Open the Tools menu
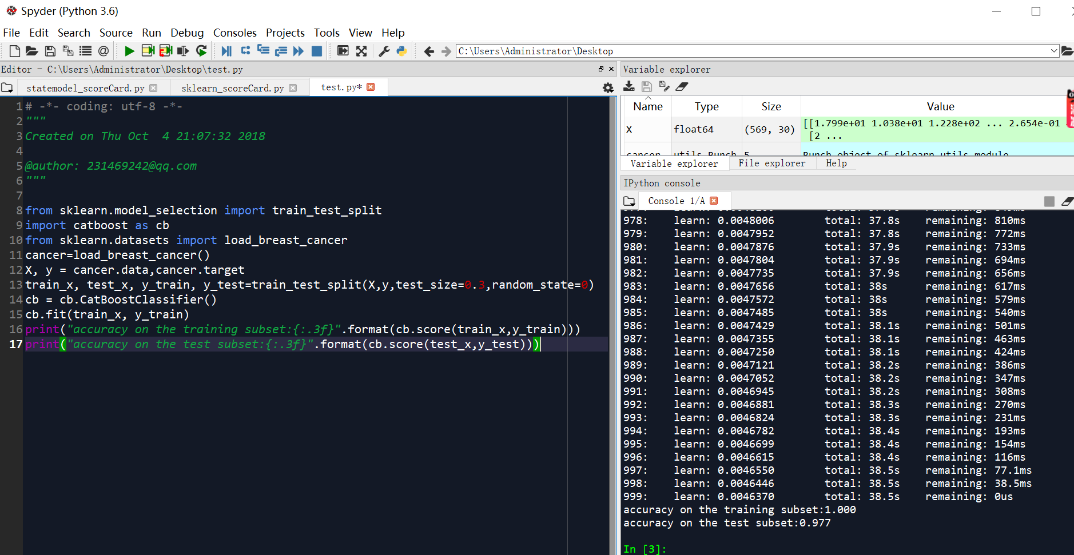This screenshot has height=555, width=1074. (x=327, y=33)
